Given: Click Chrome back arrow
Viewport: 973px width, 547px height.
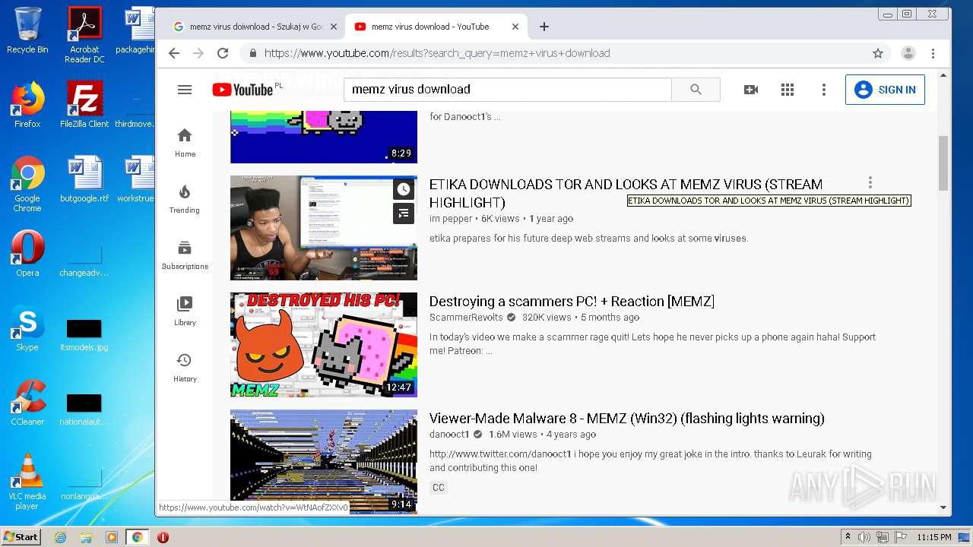Looking at the screenshot, I should 174,53.
